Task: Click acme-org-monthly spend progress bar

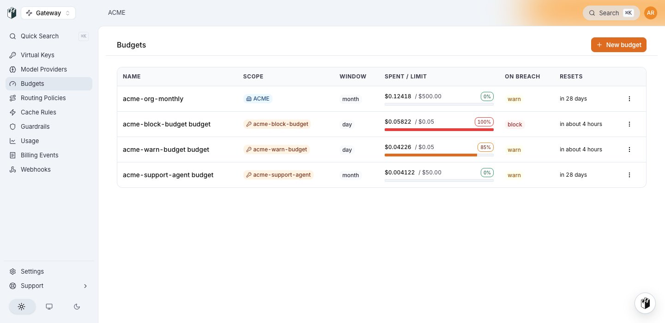Action: (439, 104)
